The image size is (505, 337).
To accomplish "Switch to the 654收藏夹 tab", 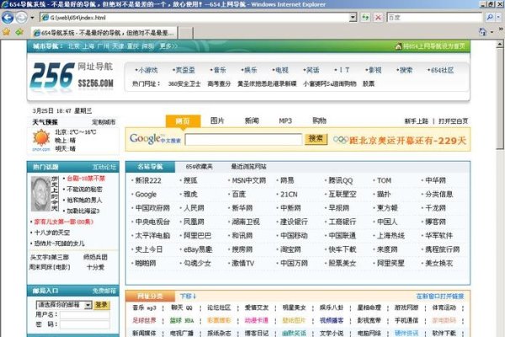I will point(199,167).
